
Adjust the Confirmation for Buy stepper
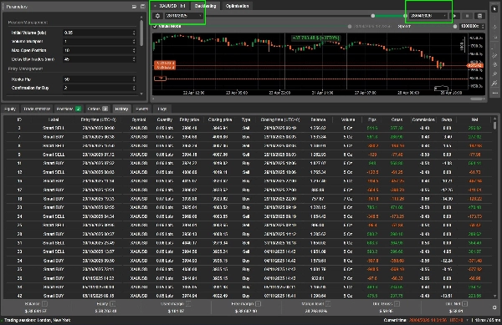[x=134, y=88]
